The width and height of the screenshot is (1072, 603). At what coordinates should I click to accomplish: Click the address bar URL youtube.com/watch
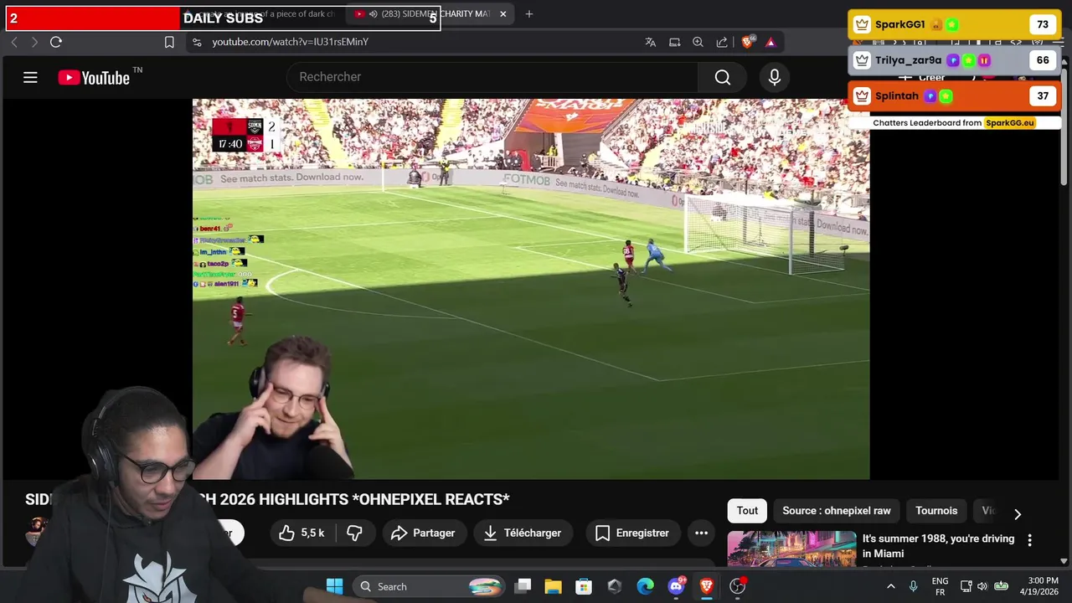click(290, 42)
